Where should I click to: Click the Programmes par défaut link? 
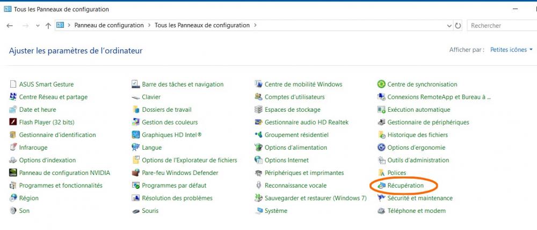(x=175, y=186)
